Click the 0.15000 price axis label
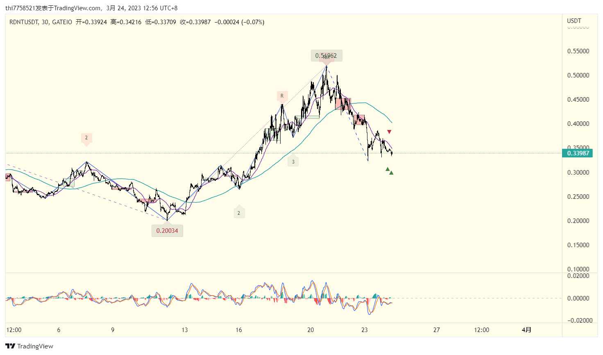This screenshot has width=603, height=355. (578, 245)
